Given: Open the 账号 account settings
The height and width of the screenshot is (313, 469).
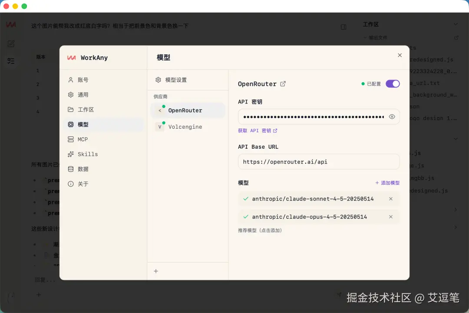Looking at the screenshot, I should click(103, 80).
